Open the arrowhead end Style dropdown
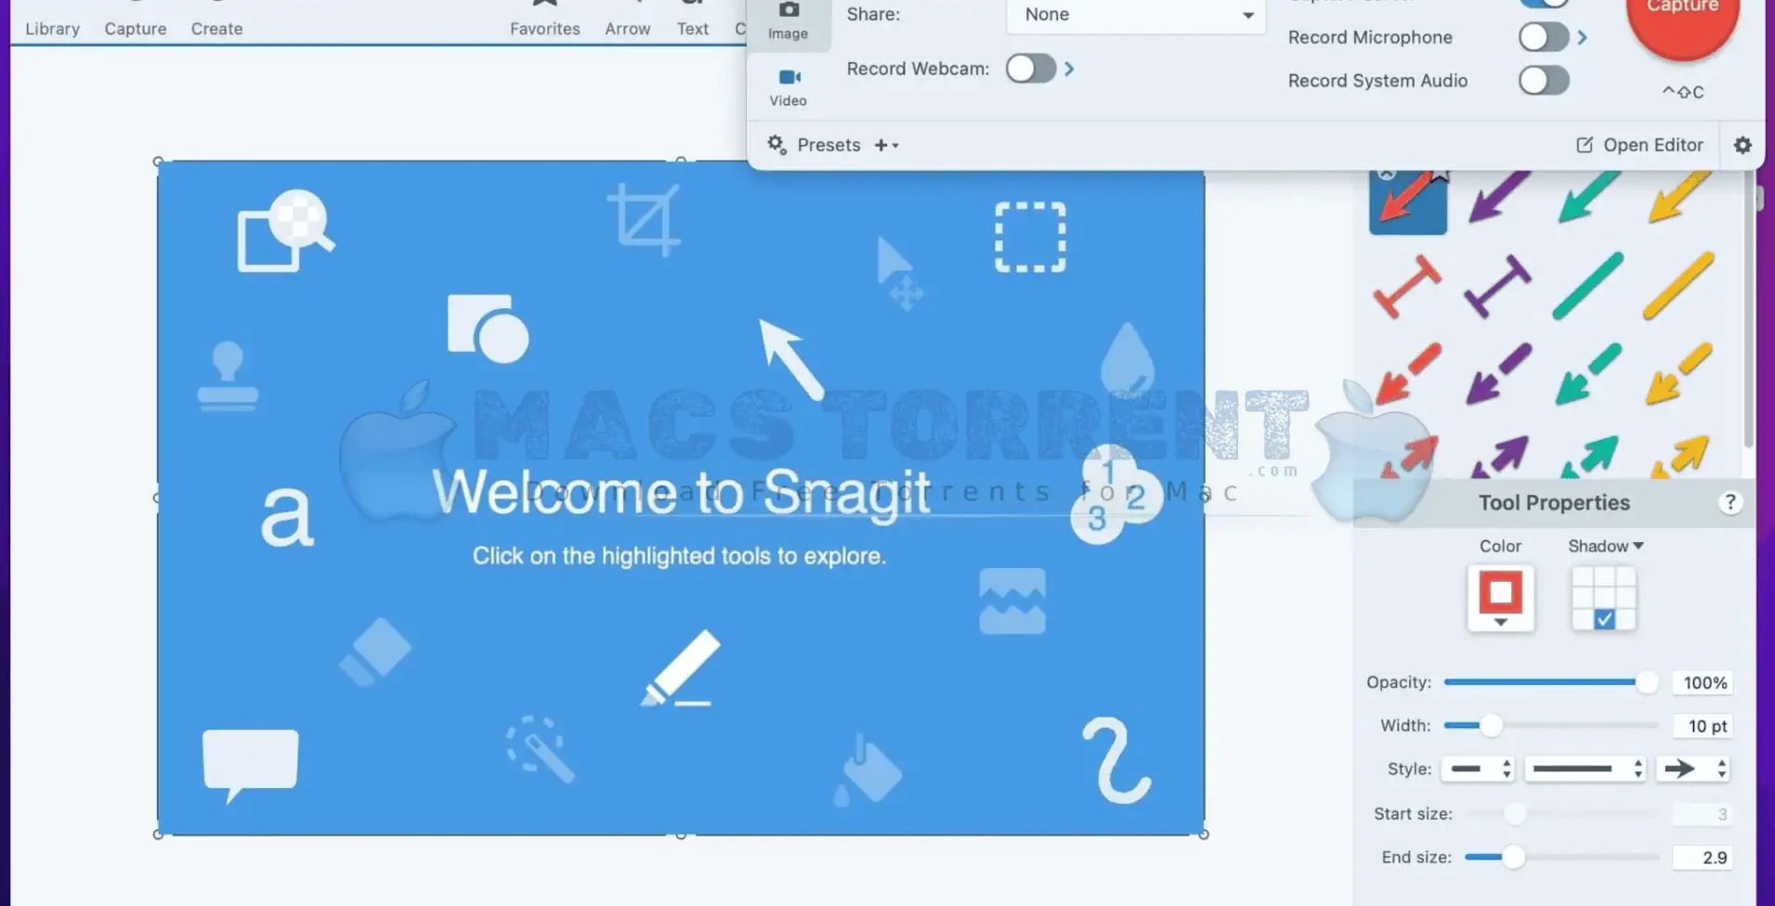1775x906 pixels. coord(1693,769)
